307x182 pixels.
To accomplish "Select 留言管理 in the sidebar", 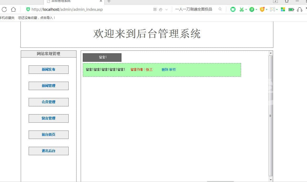I will pos(49,118).
